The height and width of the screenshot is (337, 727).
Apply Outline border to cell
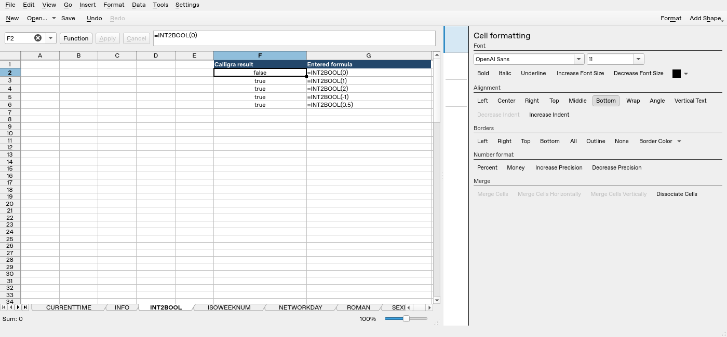(596, 141)
